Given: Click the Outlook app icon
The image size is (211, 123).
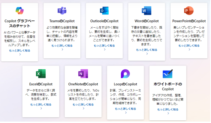Looking at the screenshot, I should tap(104, 11).
